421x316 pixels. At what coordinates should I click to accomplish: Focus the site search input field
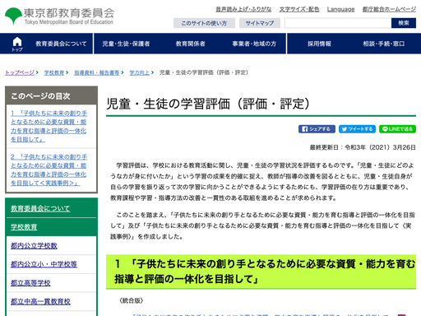(338, 23)
